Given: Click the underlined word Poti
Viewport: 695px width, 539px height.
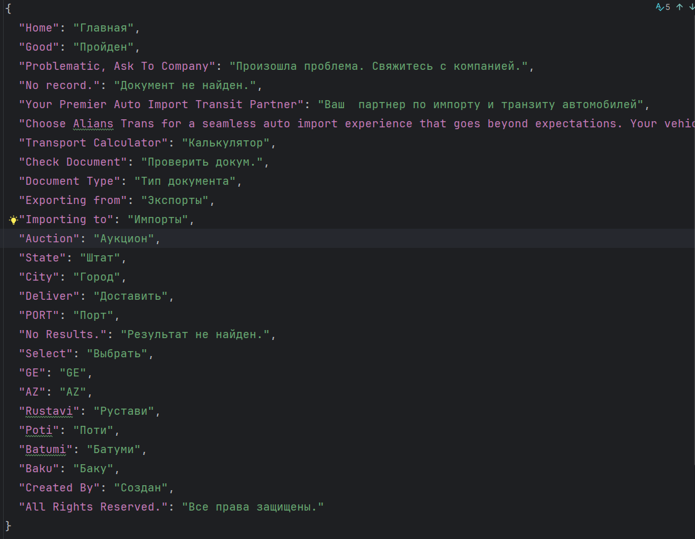Looking at the screenshot, I should tap(38, 430).
